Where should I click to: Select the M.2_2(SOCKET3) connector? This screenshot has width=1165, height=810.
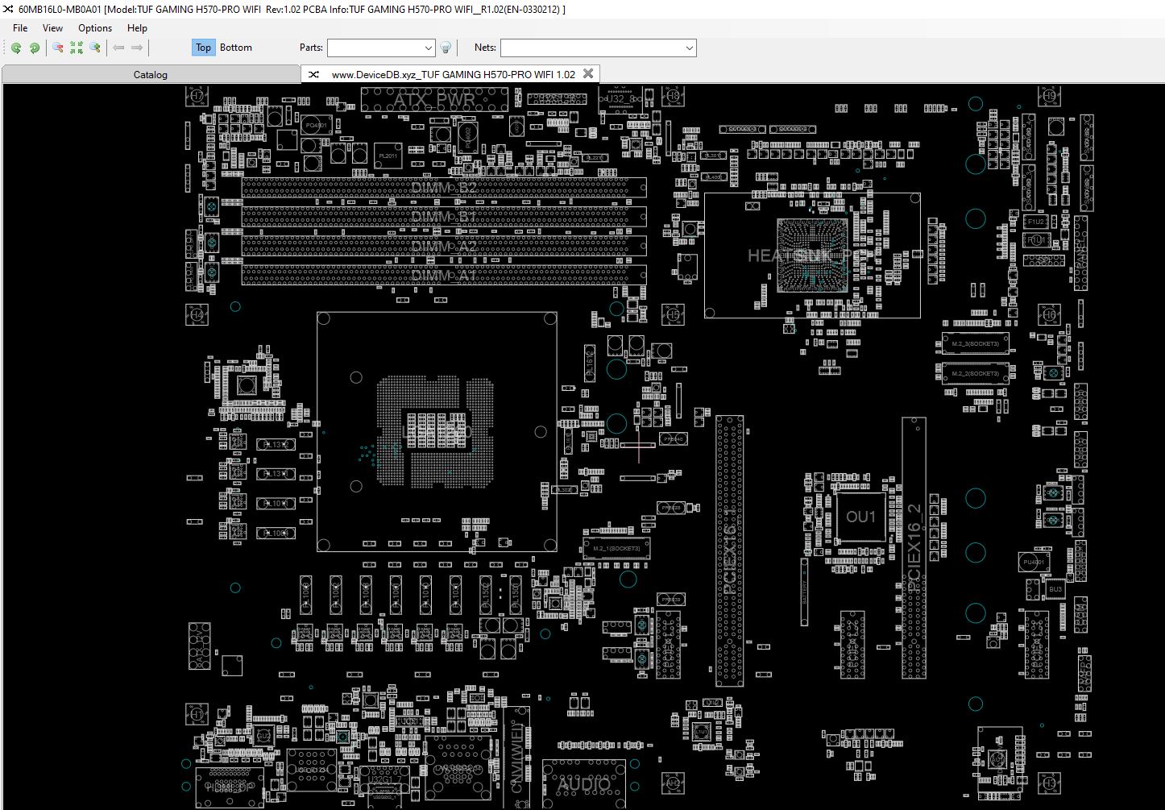pos(975,373)
